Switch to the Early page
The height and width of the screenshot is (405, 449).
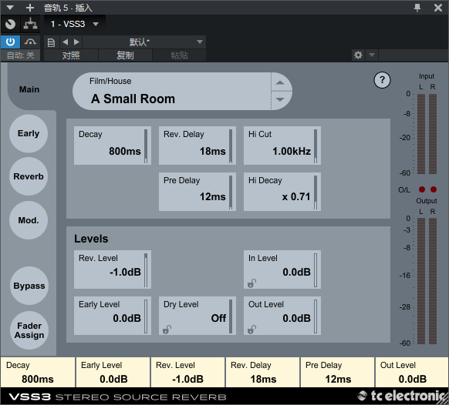pyautogui.click(x=29, y=133)
